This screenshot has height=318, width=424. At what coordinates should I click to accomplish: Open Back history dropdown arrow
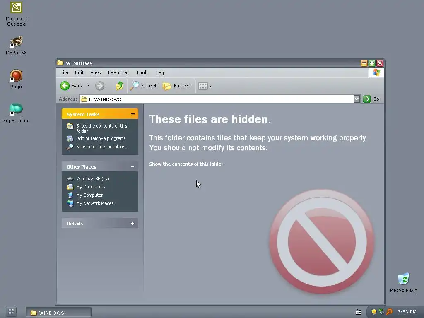(x=88, y=86)
